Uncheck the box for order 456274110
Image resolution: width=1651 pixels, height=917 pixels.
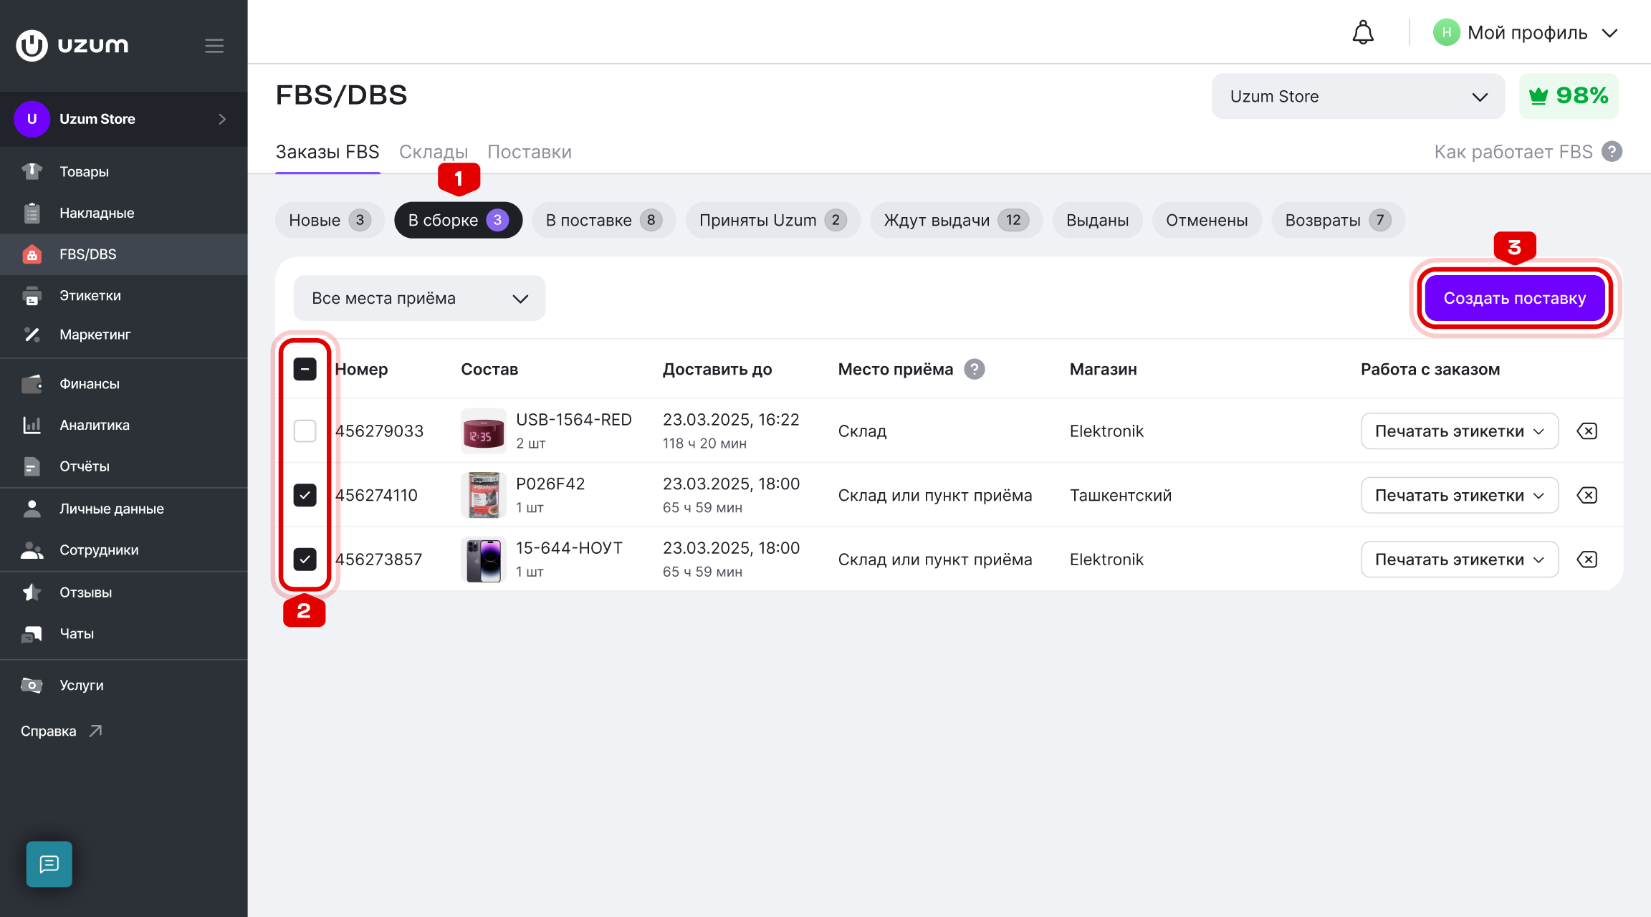coord(305,495)
